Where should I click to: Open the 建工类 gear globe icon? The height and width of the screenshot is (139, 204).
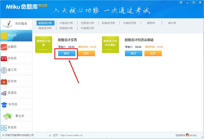coord(4,70)
